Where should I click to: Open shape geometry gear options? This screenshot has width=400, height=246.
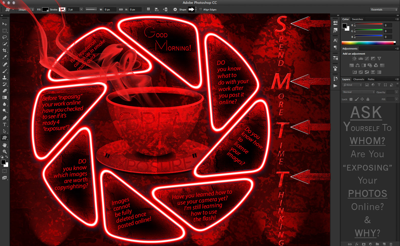(175, 9)
